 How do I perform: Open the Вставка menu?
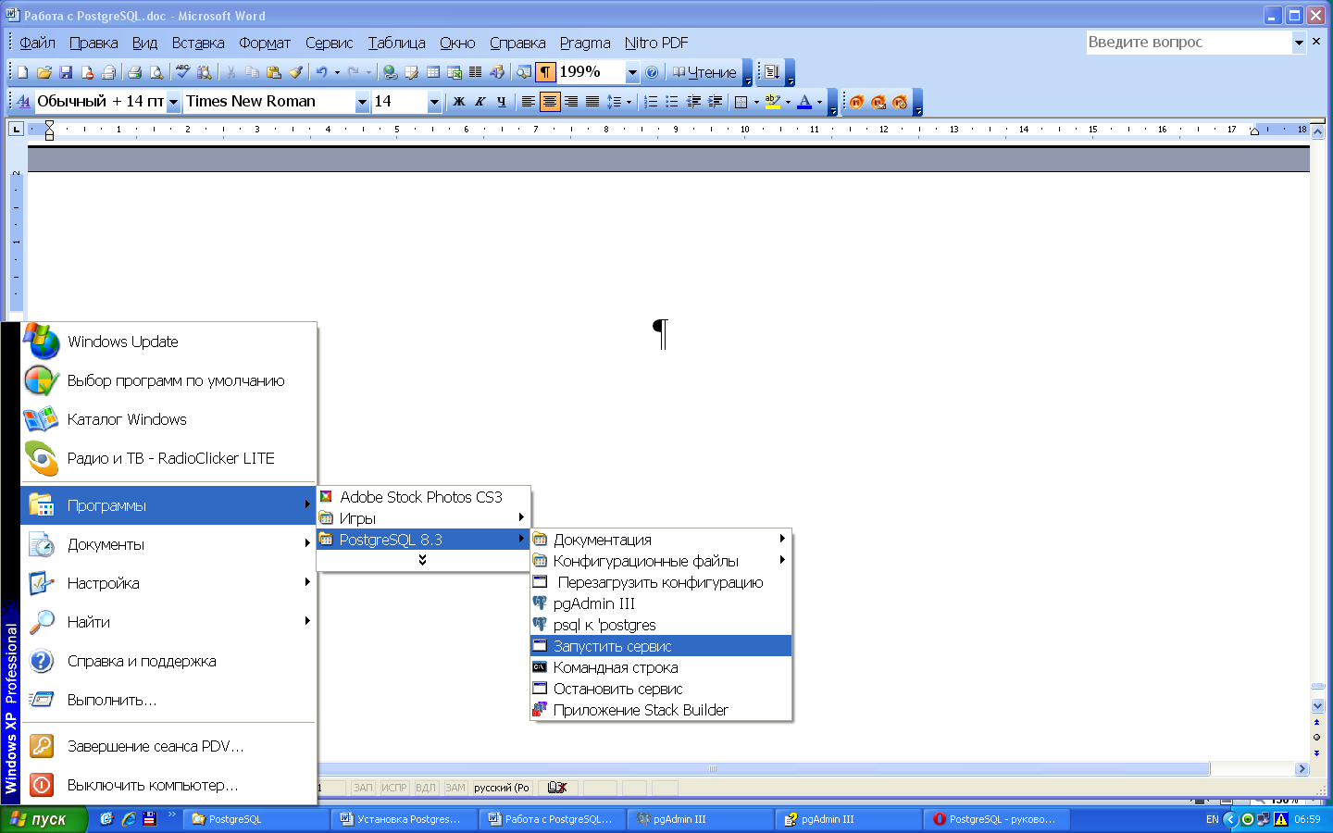tap(198, 43)
